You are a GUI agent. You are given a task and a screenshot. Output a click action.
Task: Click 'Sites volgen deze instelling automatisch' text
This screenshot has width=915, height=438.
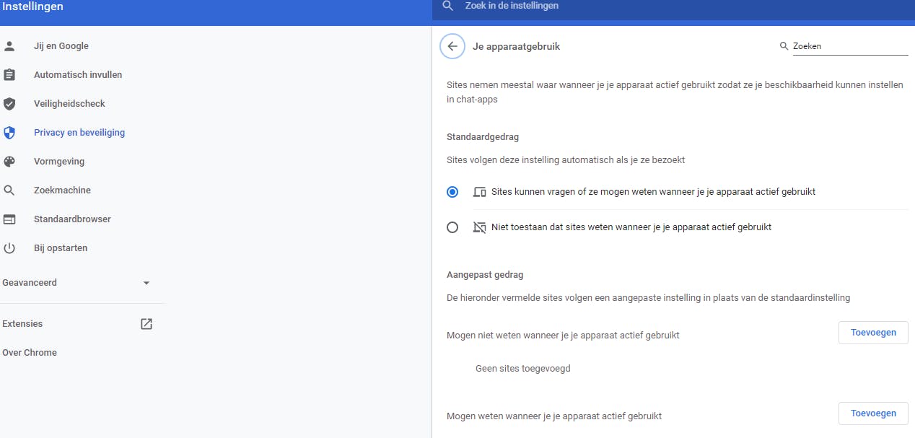pos(566,159)
